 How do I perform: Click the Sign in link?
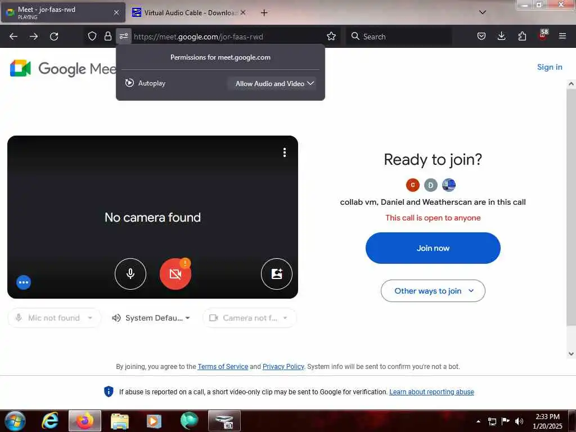point(550,67)
